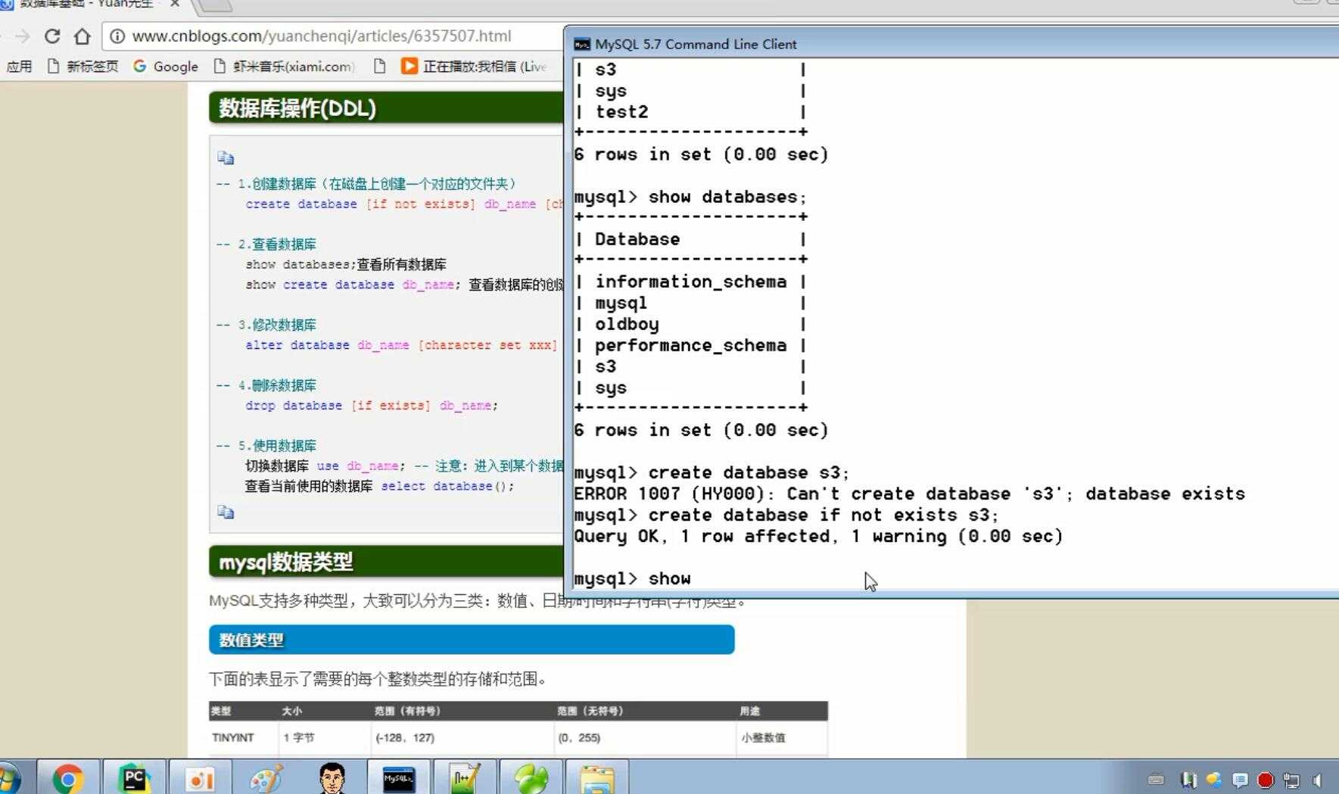The height and width of the screenshot is (794, 1339).
Task: Click the 'performance_schema' row in MySQL output
Action: coord(690,345)
